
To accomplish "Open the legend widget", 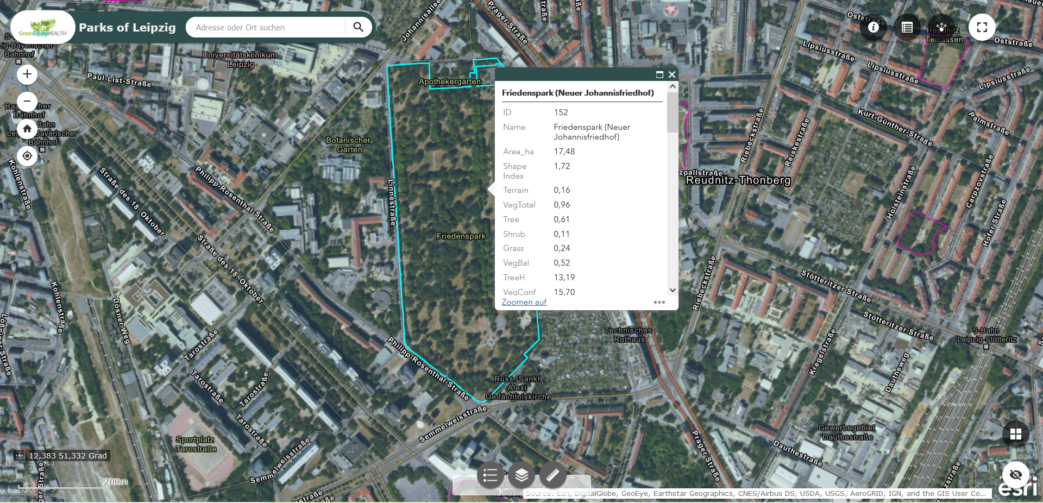I will pyautogui.click(x=491, y=475).
